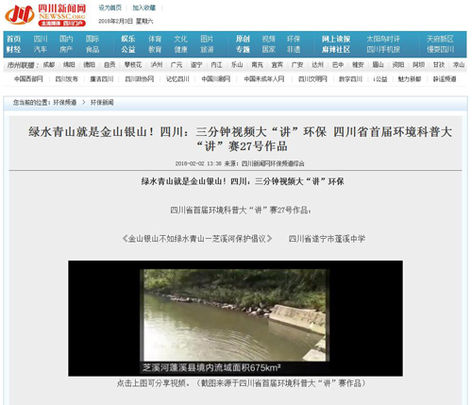Open the 魅力新都 link
Screen dimensions: 472x405
tap(410, 79)
